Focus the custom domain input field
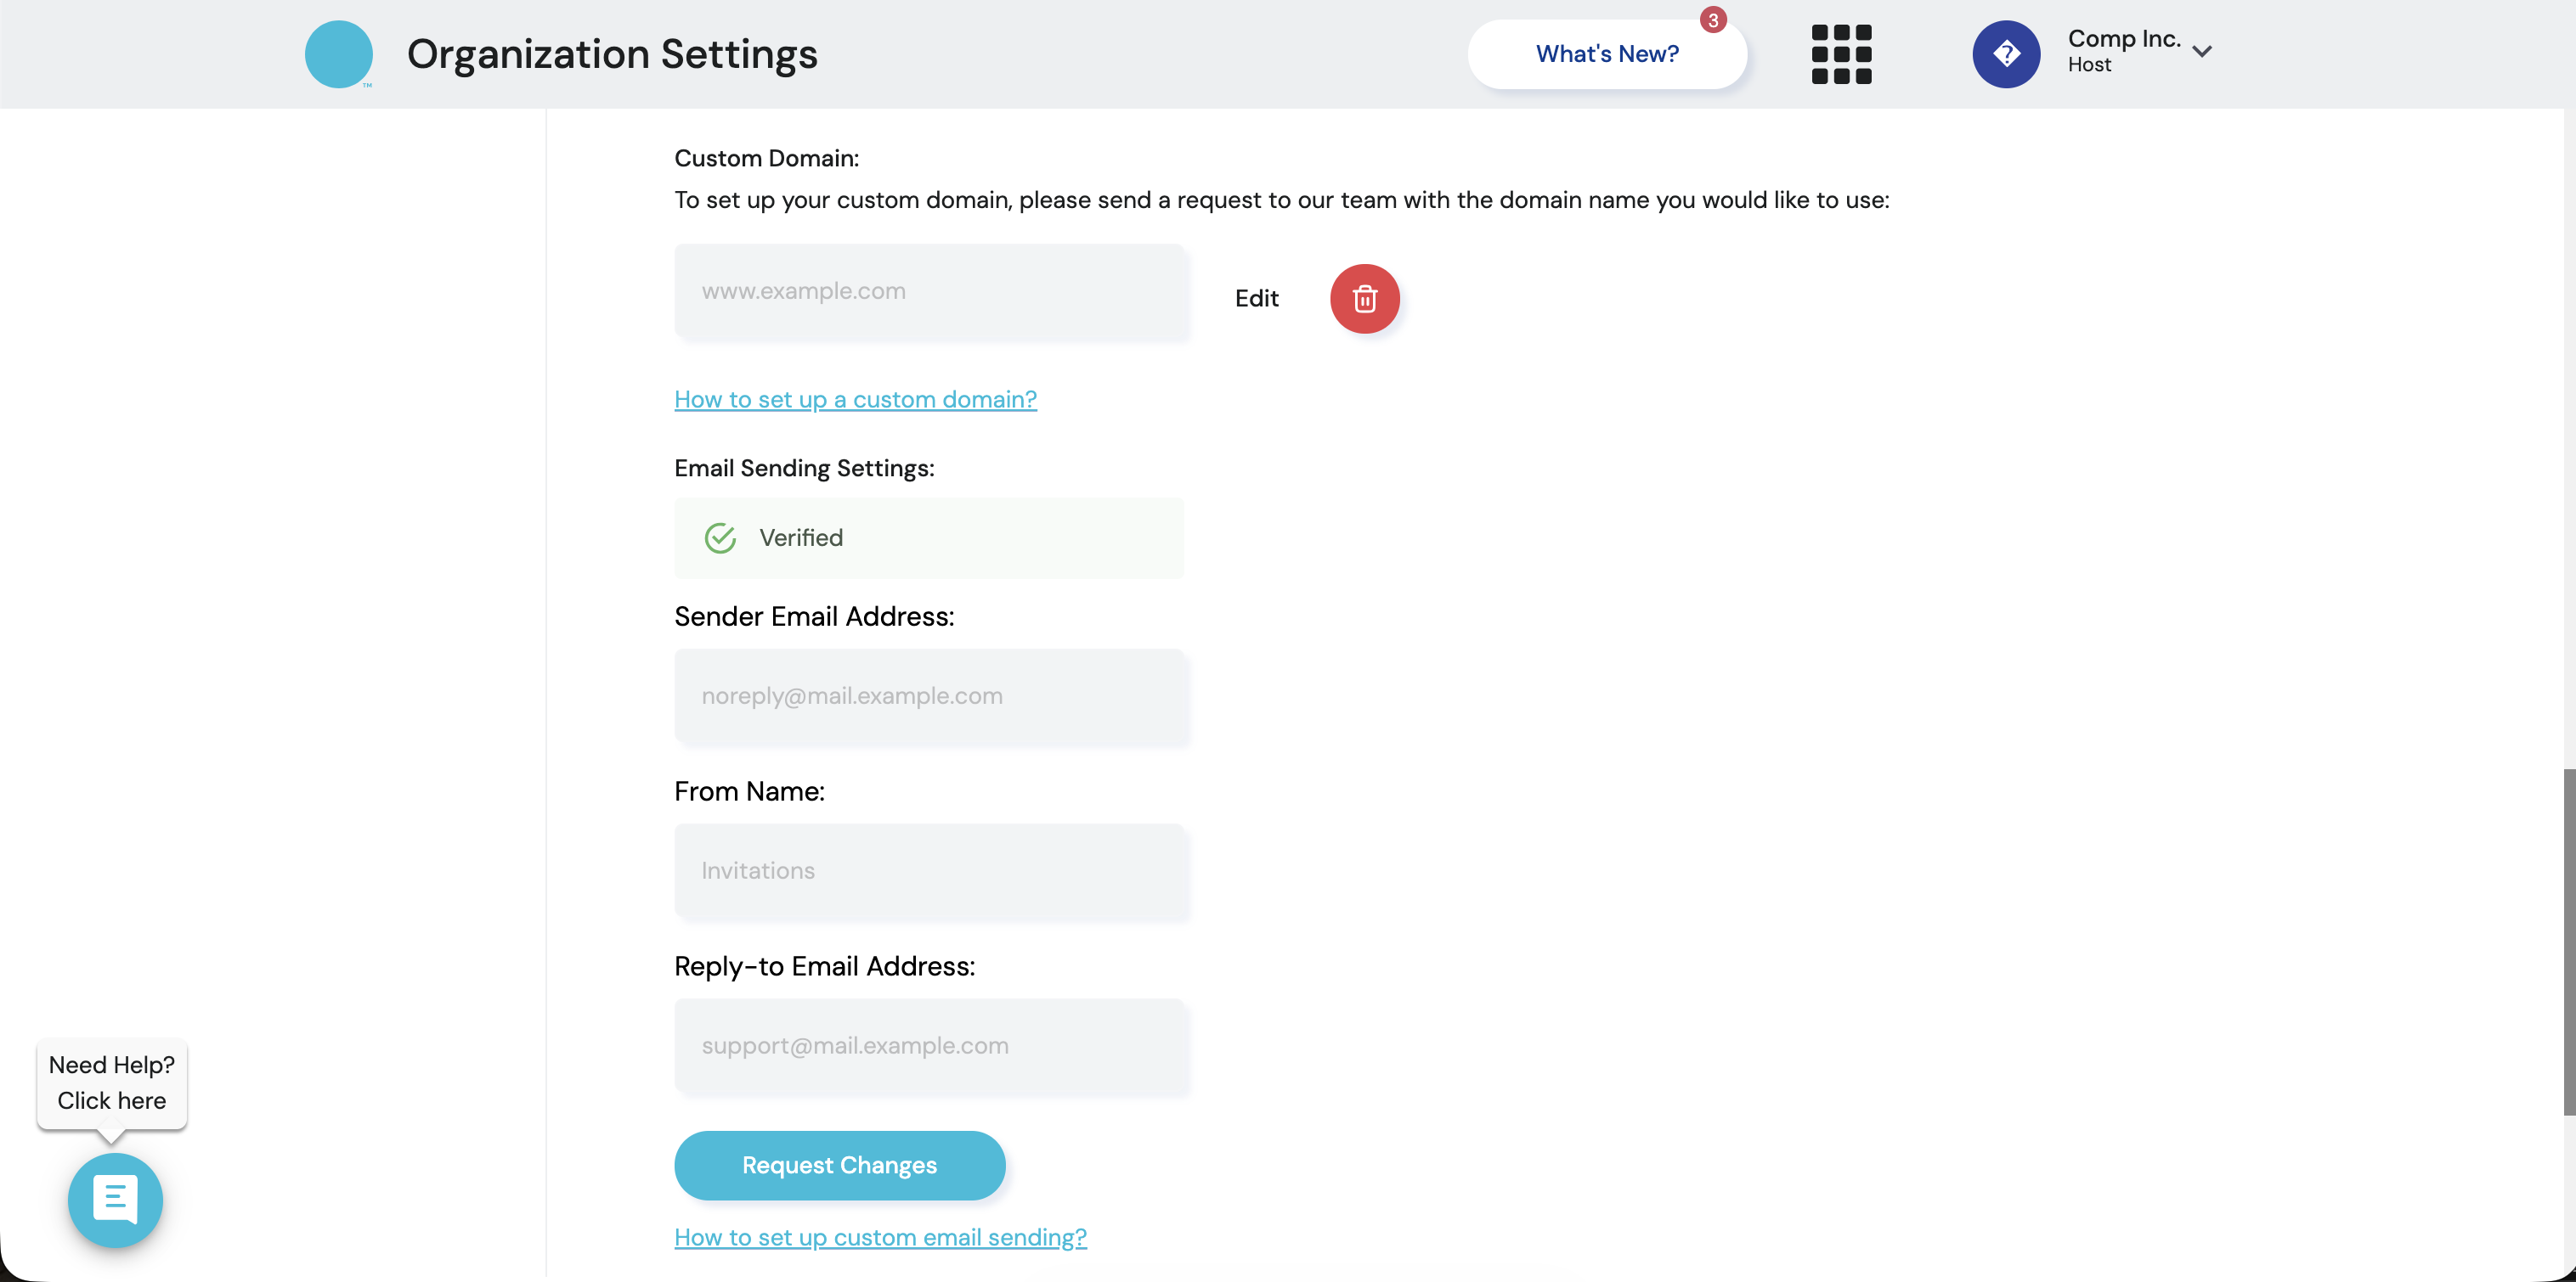This screenshot has height=1282, width=2576. [x=930, y=292]
